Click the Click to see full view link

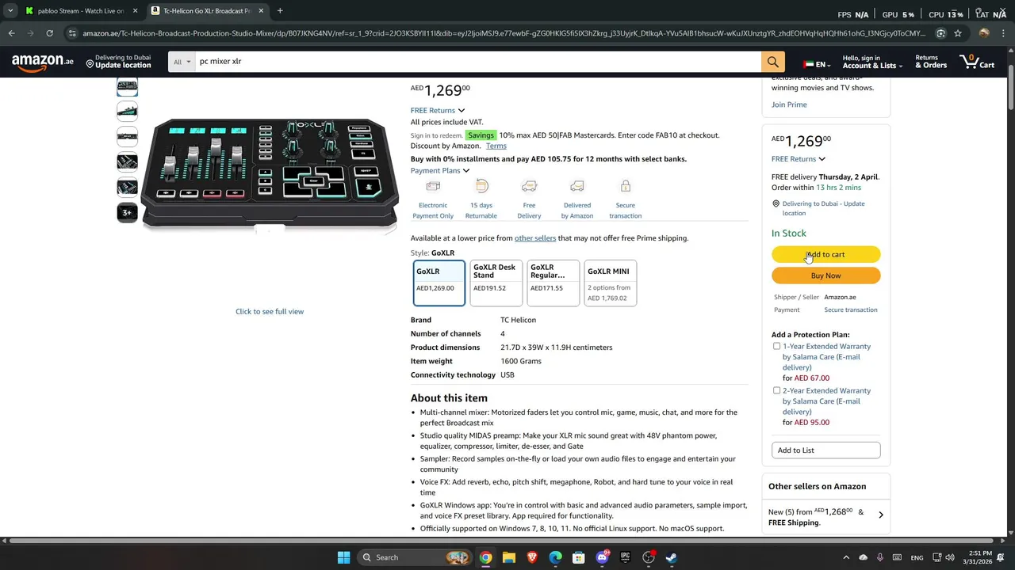270,311
